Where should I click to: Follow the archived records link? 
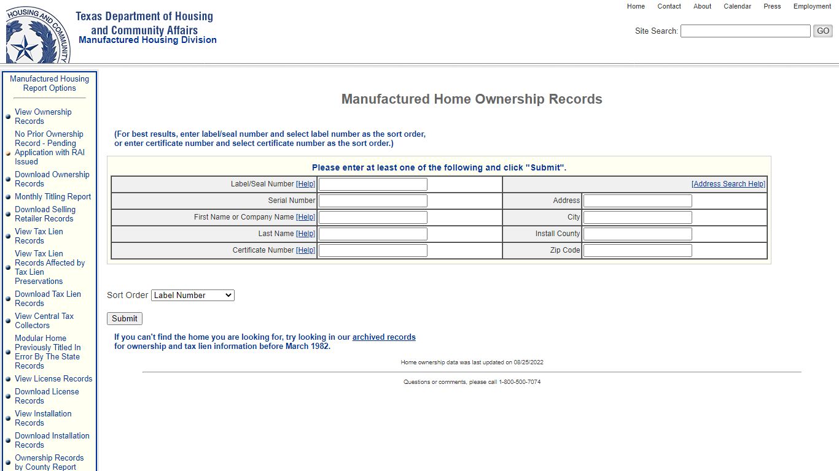pos(384,337)
